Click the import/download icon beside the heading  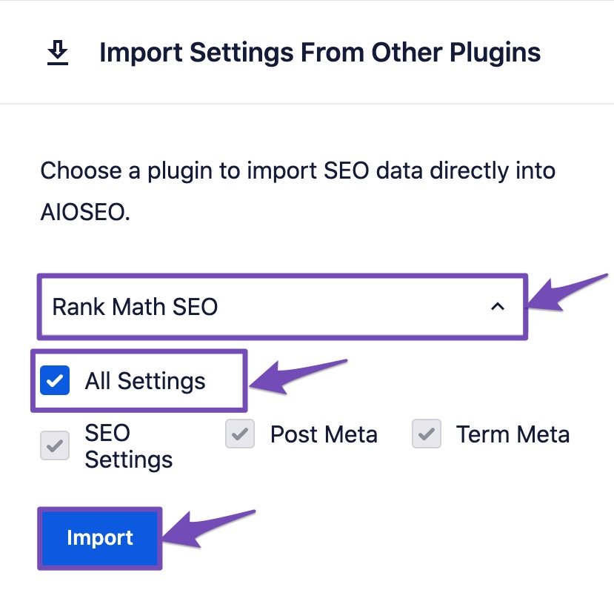[x=59, y=52]
